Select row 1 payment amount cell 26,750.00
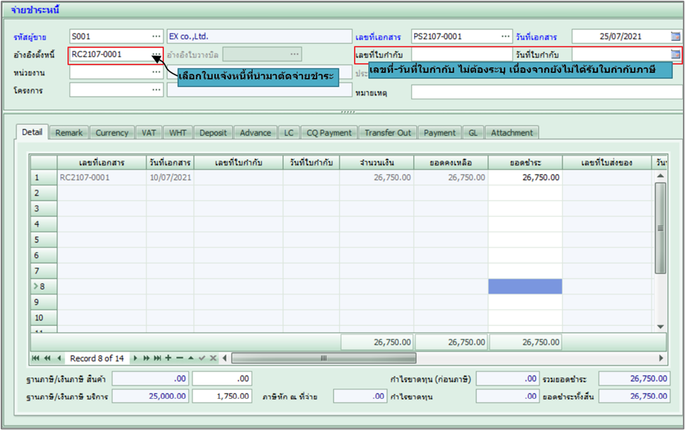Image resolution: width=685 pixels, height=430 pixels. point(524,178)
